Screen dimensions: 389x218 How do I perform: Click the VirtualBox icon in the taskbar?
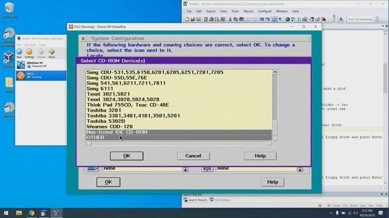click(57, 213)
